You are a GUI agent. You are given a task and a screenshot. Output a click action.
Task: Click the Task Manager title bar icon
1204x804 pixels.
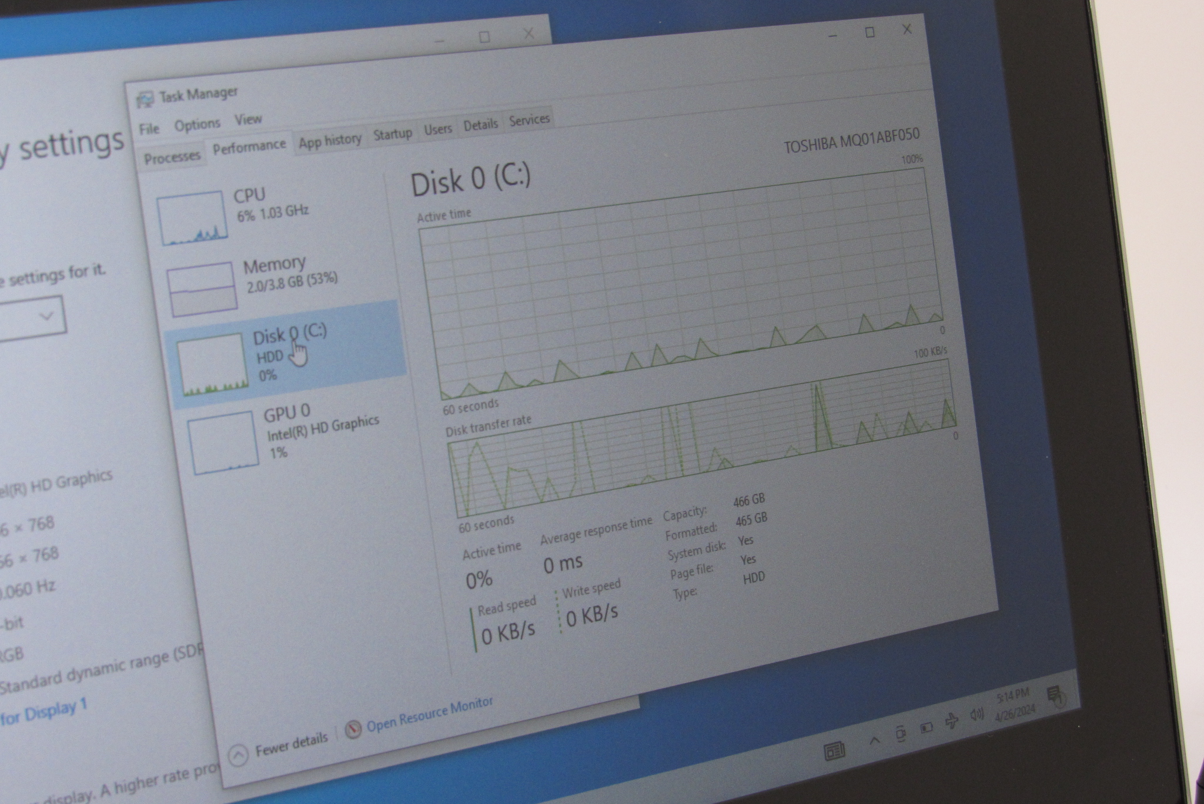click(145, 100)
